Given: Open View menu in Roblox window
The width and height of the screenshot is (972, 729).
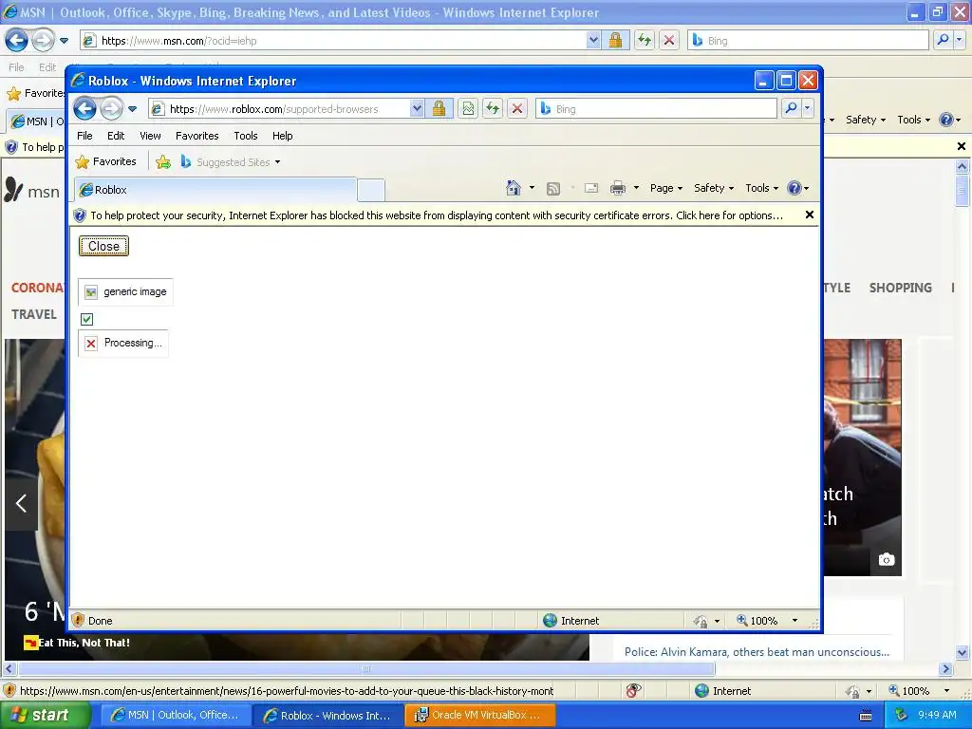Looking at the screenshot, I should (x=150, y=136).
